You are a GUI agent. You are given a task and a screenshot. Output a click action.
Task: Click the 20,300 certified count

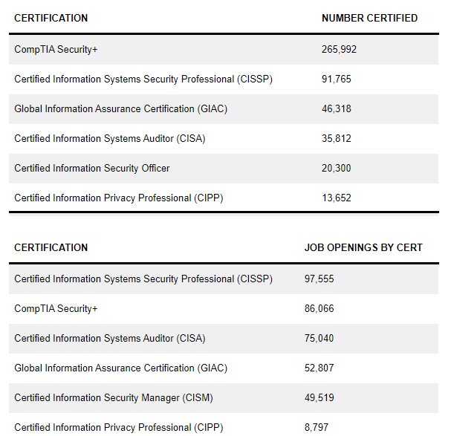click(x=336, y=169)
